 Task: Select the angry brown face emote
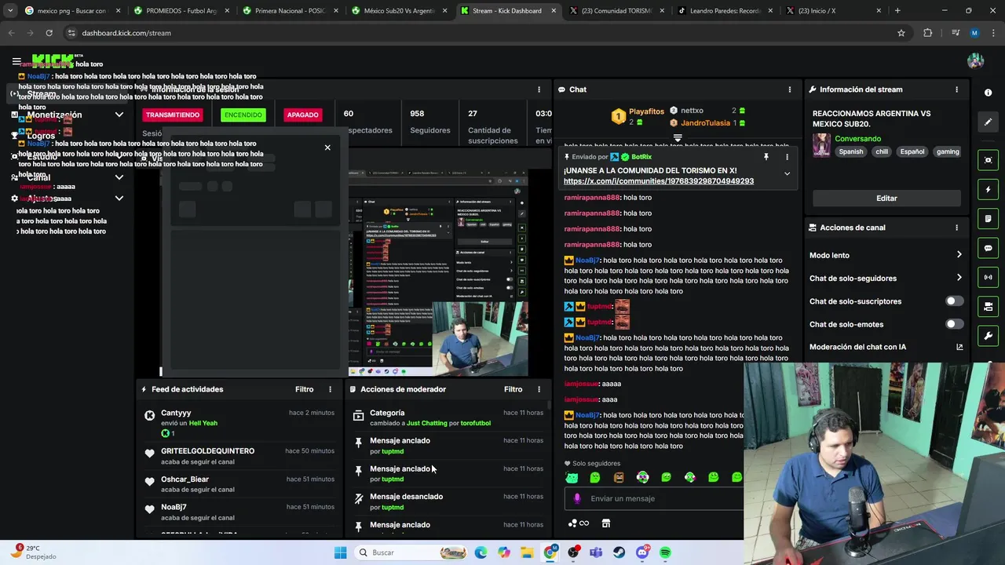click(x=619, y=477)
